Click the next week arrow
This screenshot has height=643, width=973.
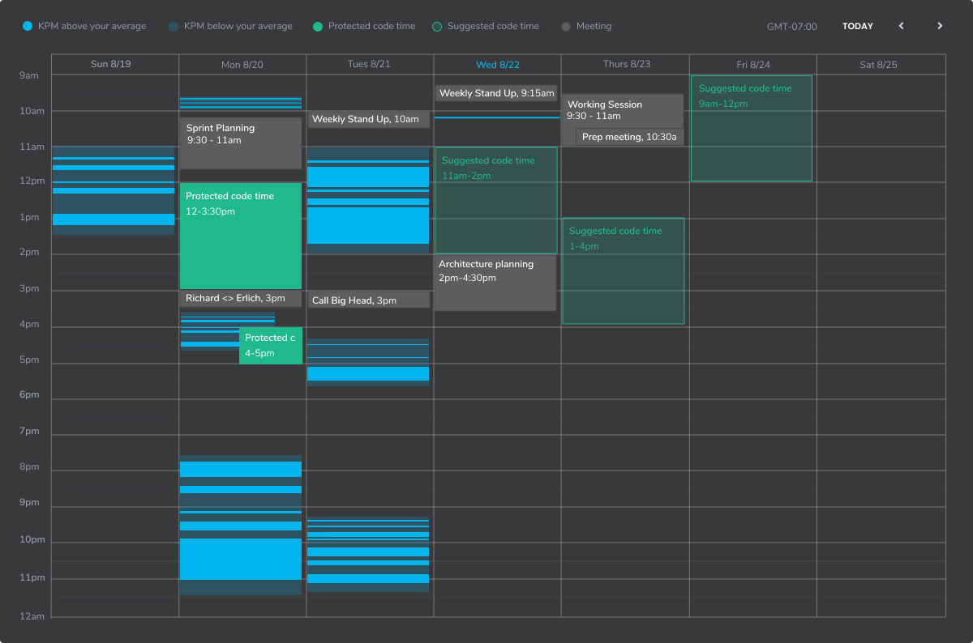pos(940,26)
